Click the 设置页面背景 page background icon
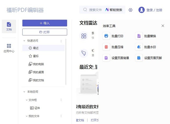The width and height of the screenshot is (170, 124). (106, 58)
